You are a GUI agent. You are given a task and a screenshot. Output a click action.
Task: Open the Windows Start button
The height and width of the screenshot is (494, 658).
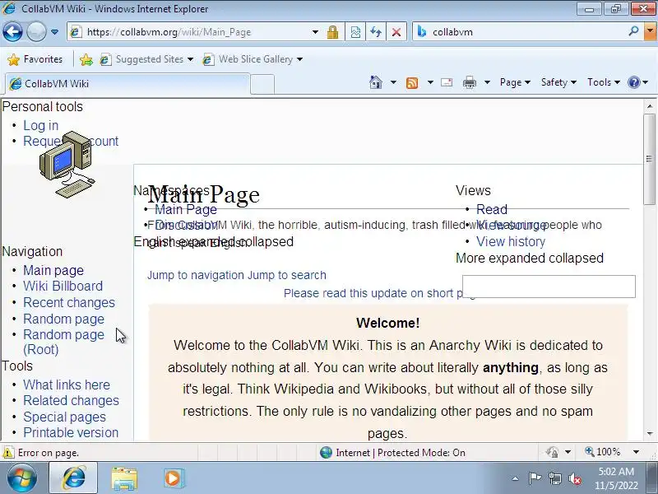pos(22,478)
